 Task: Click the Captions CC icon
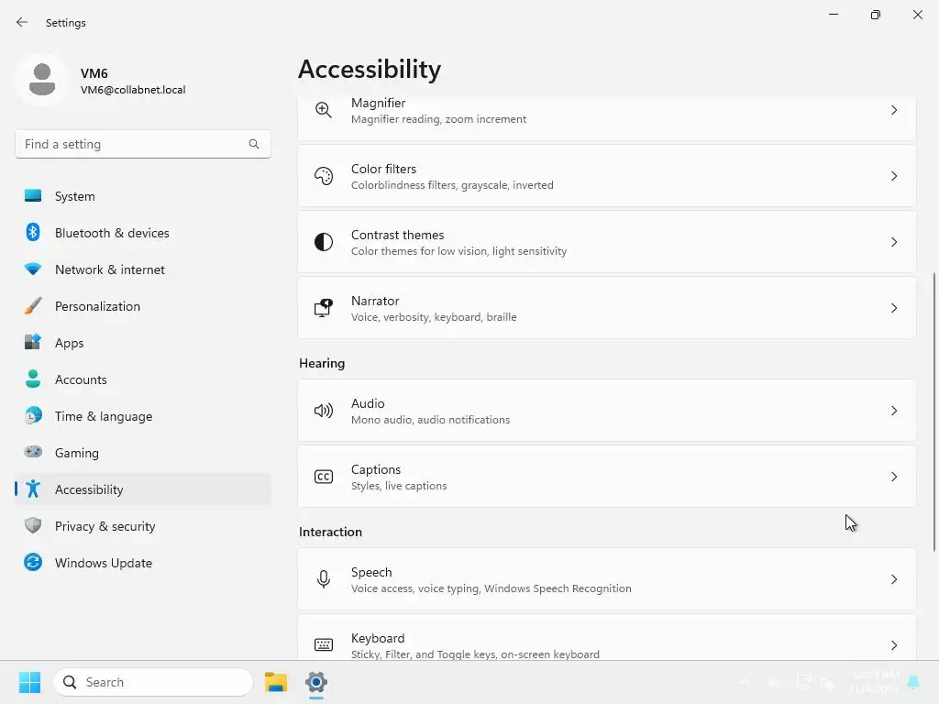pyautogui.click(x=323, y=477)
